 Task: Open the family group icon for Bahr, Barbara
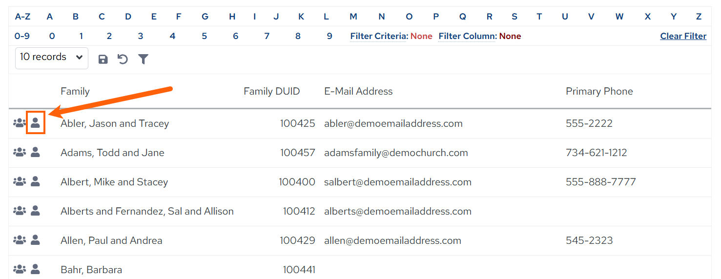(19, 269)
